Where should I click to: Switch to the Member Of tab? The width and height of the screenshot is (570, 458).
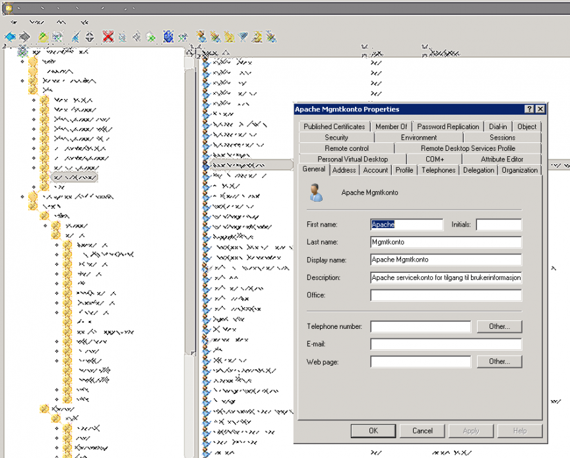point(392,127)
